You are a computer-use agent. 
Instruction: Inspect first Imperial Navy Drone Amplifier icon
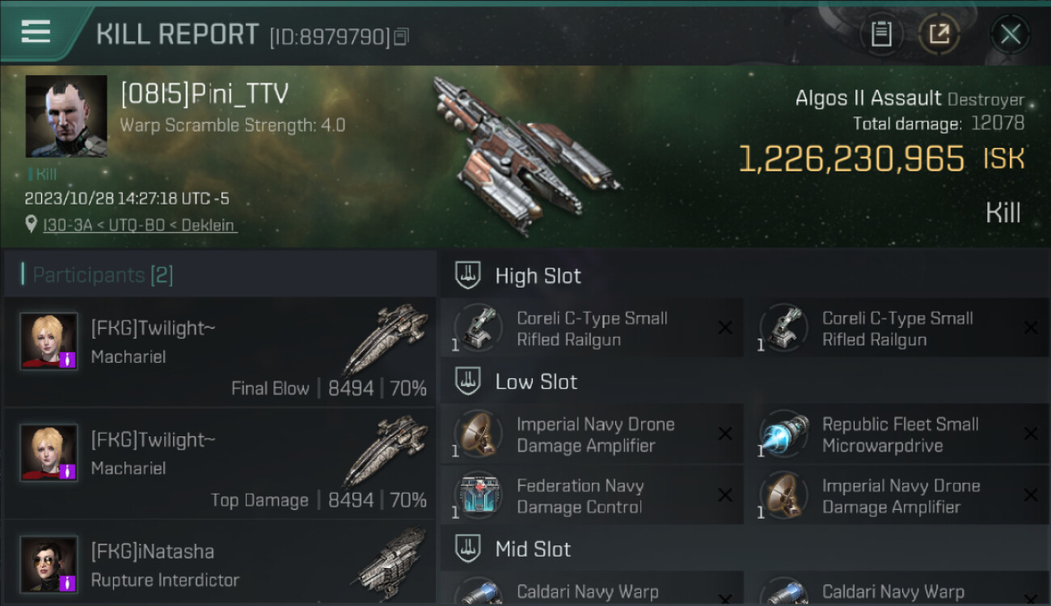pos(479,435)
